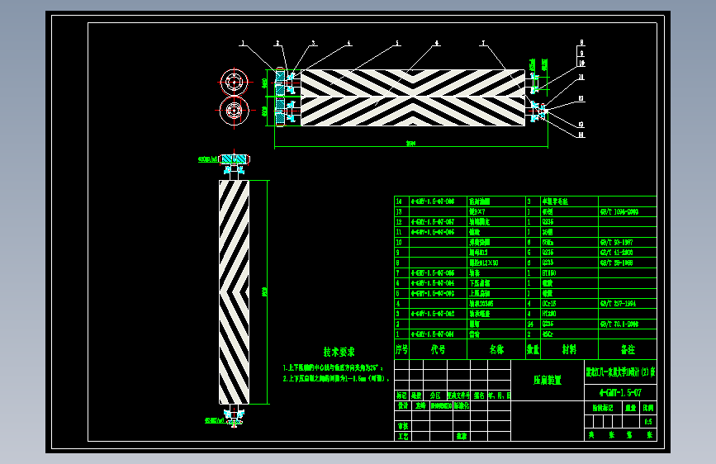Click balloon number 7 leader label
The height and width of the screenshot is (464, 716).
[483, 44]
